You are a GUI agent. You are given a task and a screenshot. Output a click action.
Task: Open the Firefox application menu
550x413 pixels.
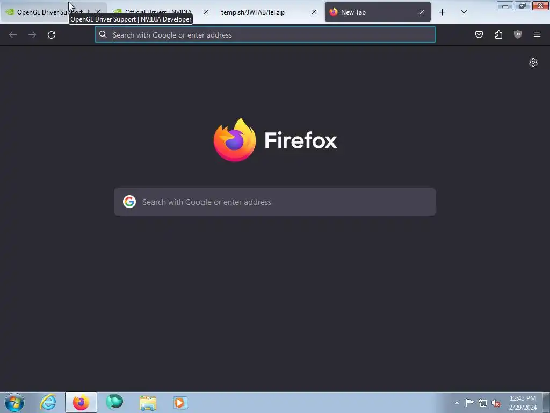click(x=537, y=34)
